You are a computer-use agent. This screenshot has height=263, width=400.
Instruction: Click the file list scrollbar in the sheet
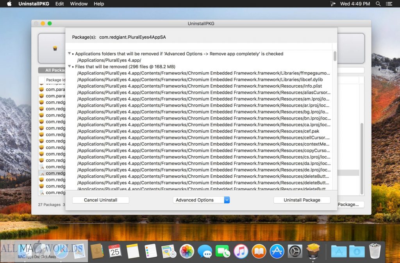335,56
